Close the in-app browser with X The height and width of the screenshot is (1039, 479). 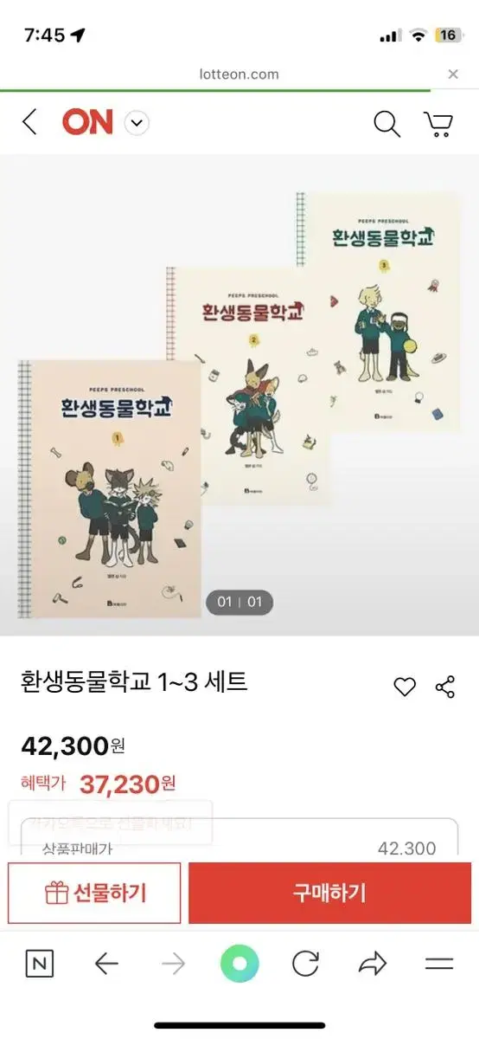click(x=453, y=74)
